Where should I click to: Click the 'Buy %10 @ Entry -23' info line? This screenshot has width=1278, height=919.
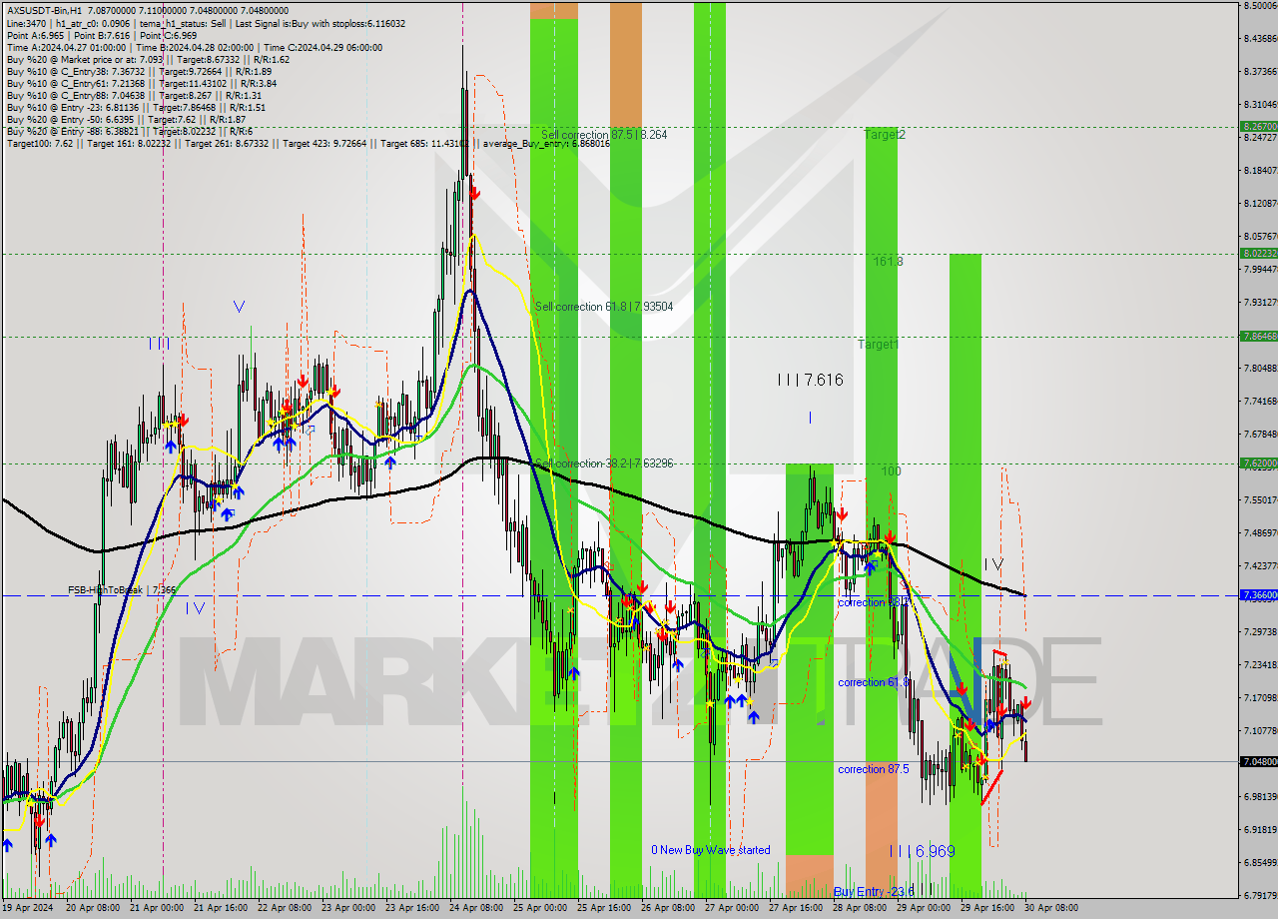[x=136, y=107]
